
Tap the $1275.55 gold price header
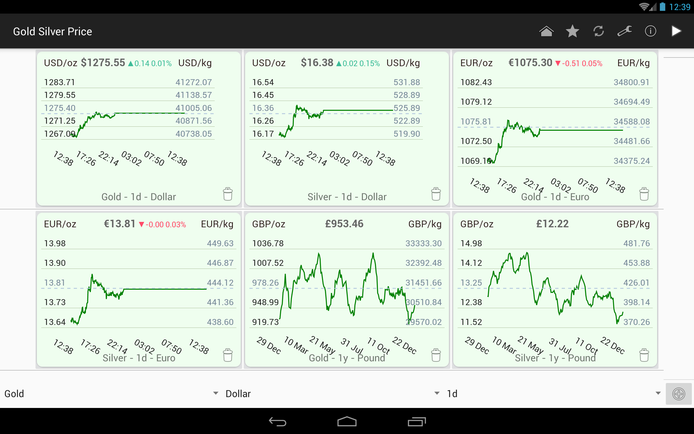(103, 63)
